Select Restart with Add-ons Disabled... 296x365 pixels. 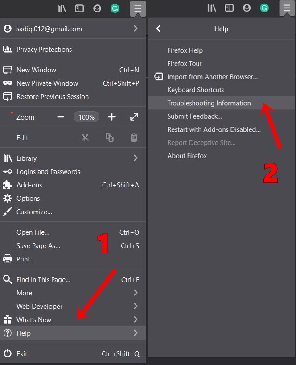click(222, 129)
